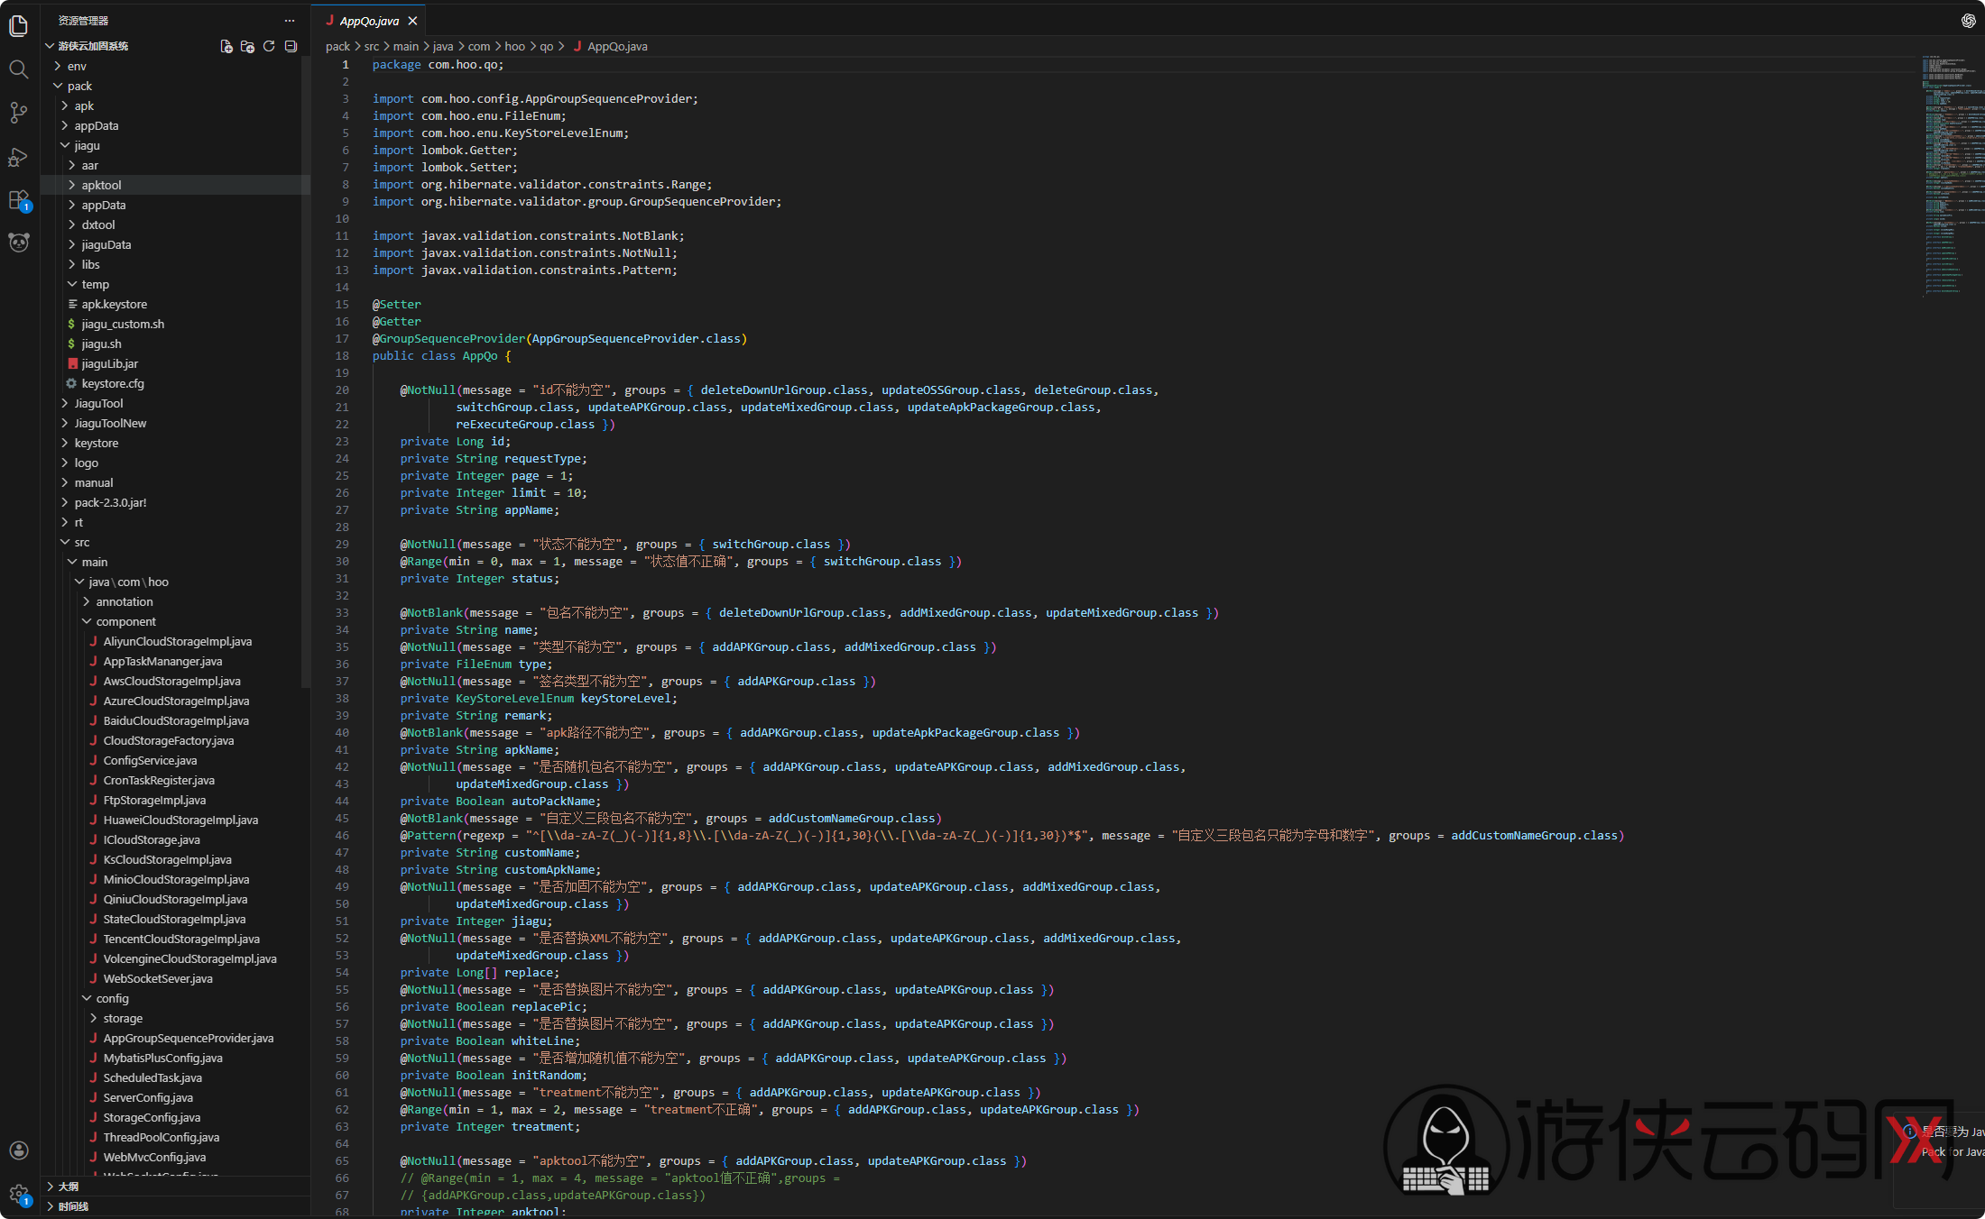Open the Run and Debug view
The height and width of the screenshot is (1219, 1985).
[x=18, y=157]
